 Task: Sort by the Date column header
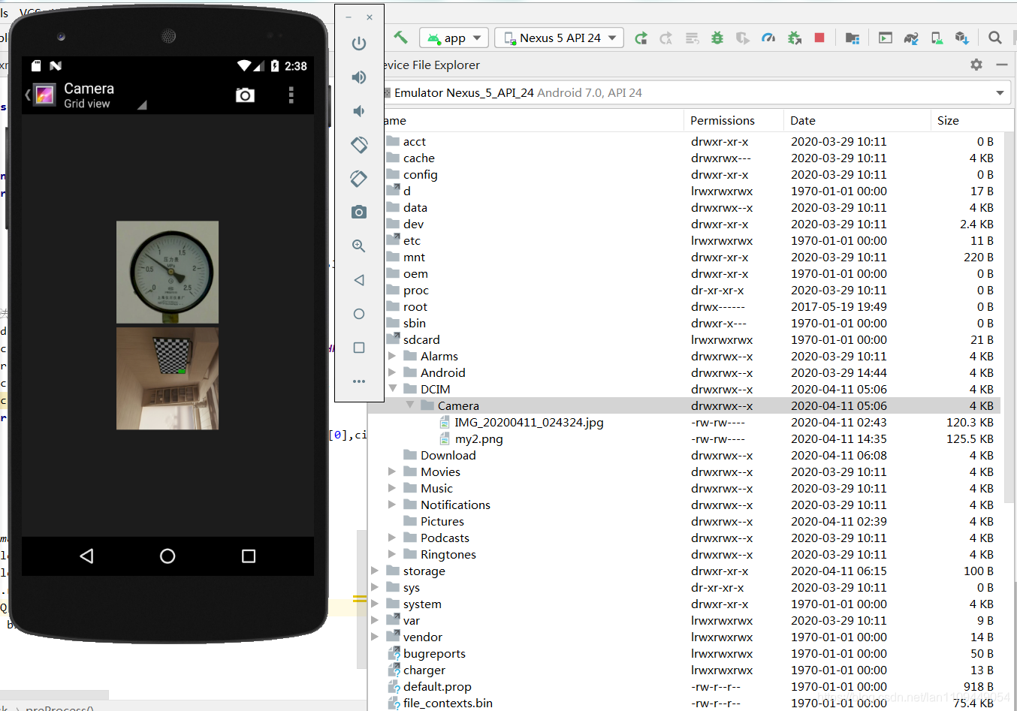click(803, 120)
